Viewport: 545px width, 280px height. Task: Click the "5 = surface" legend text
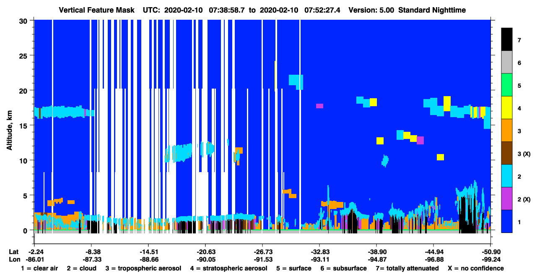tap(293, 268)
